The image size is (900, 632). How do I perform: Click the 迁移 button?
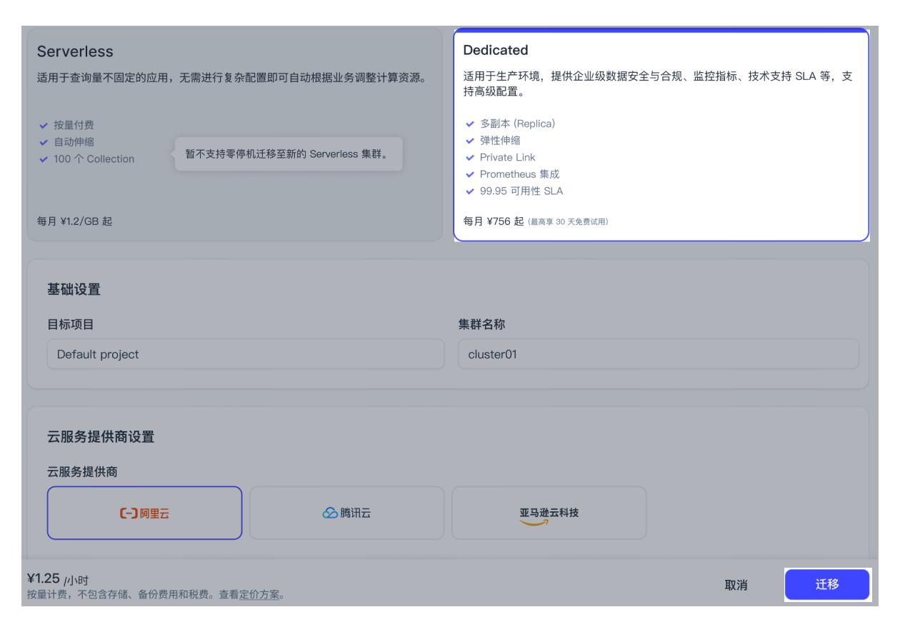tap(827, 584)
